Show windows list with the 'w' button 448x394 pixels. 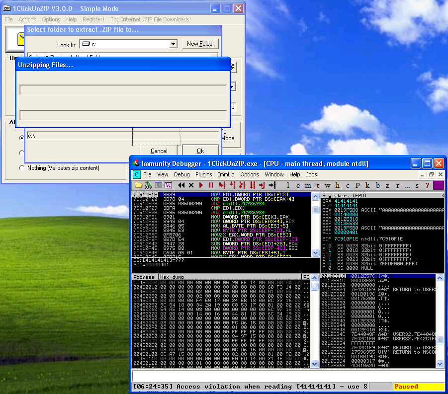tap(328, 186)
